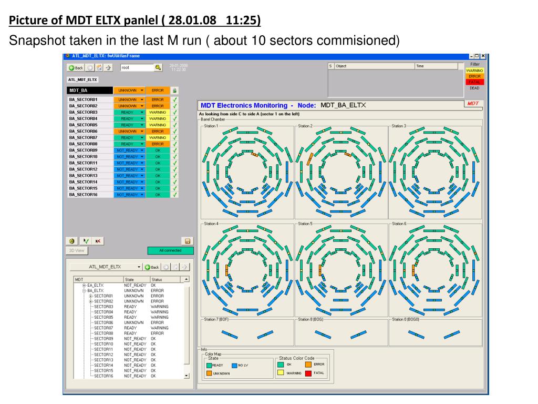Expand the SECTOR02 tree node
This screenshot has height=404, width=538.
[x=90, y=301]
